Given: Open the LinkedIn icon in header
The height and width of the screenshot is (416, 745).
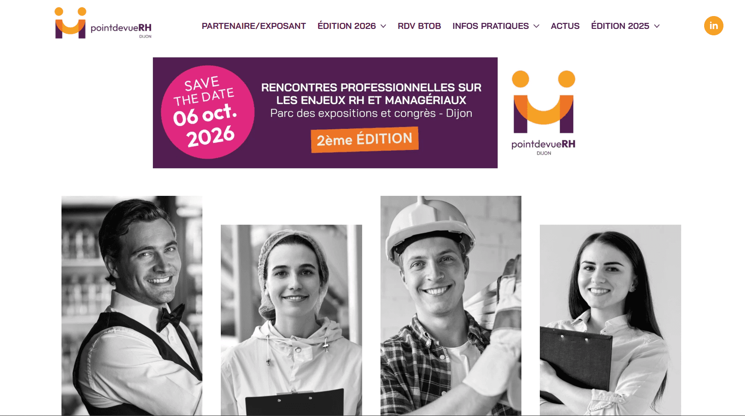Looking at the screenshot, I should click(x=713, y=26).
